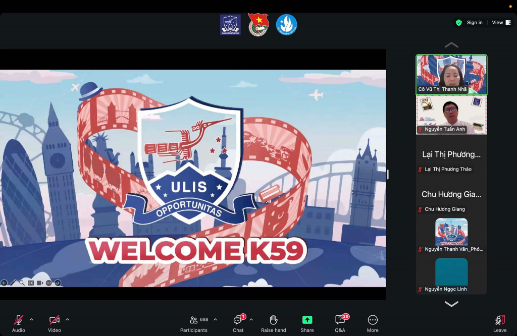Click Nguyễn Thanh Vân's Welcome K59 avatar
The height and width of the screenshot is (336, 517).
(x=451, y=232)
